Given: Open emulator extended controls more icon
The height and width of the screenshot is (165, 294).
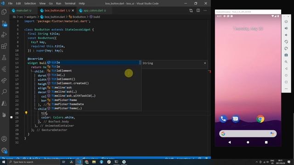Looking at the screenshot, I should pos(286,88).
